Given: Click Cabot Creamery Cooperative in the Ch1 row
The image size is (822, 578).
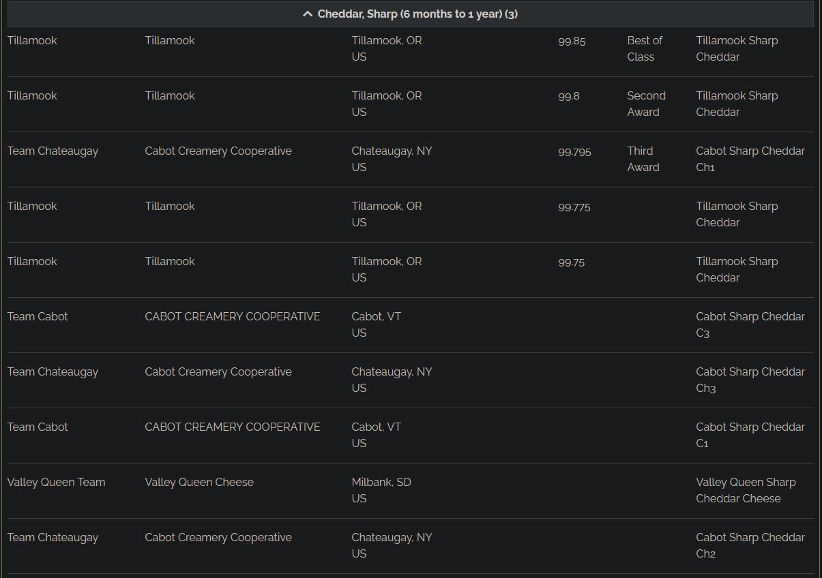Looking at the screenshot, I should click(218, 151).
